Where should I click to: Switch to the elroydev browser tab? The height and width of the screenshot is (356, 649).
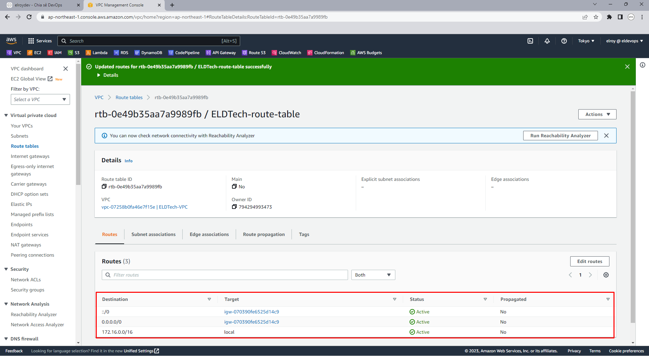click(x=42, y=5)
